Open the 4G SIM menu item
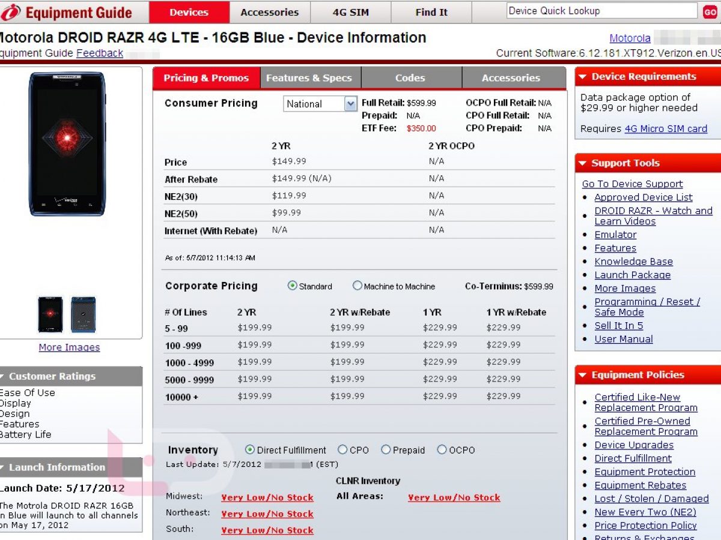The height and width of the screenshot is (540, 721). pos(351,12)
